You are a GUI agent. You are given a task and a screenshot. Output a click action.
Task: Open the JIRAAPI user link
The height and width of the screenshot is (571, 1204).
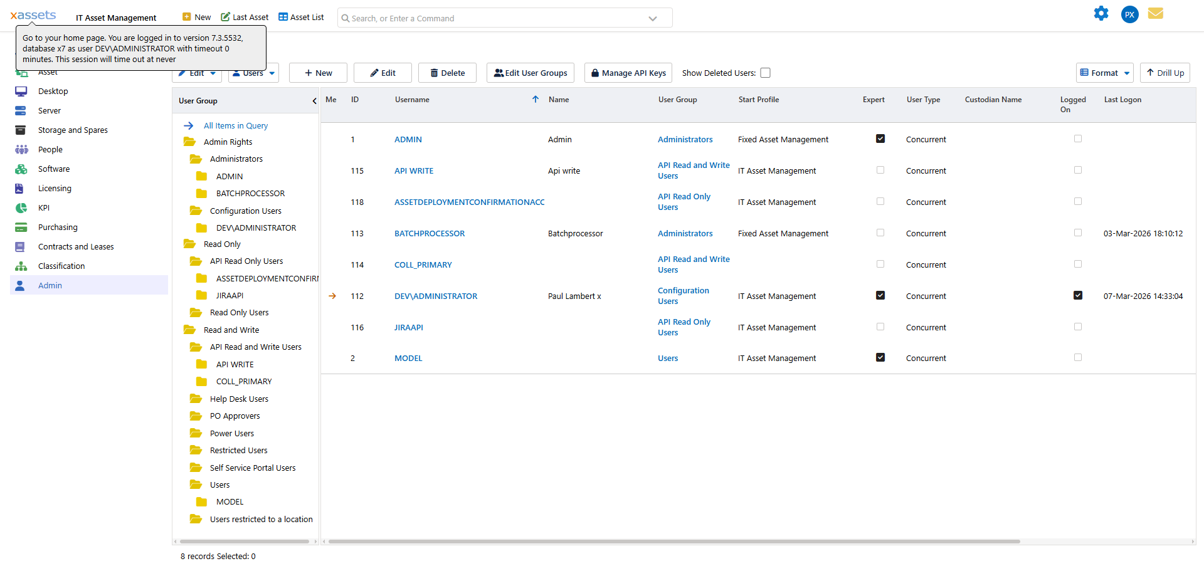pos(409,327)
